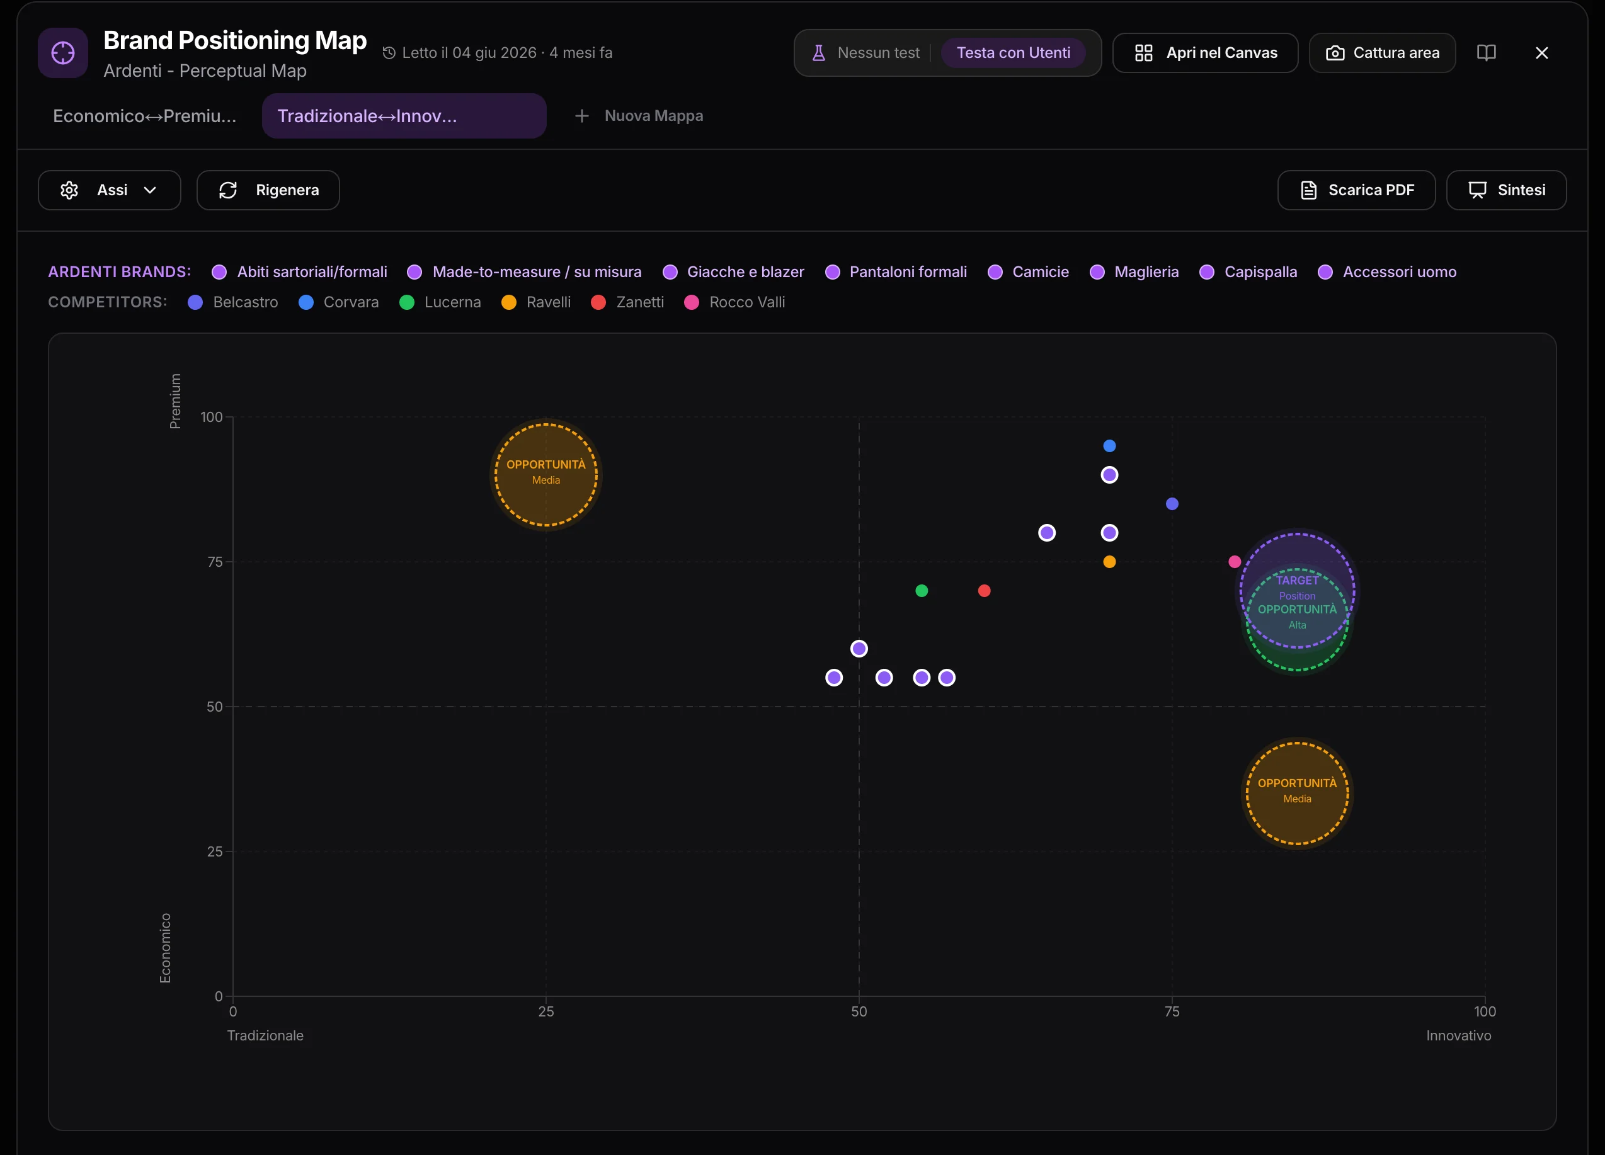Click the history clock icon beside Letto date
This screenshot has height=1155, width=1605.
pyautogui.click(x=389, y=53)
